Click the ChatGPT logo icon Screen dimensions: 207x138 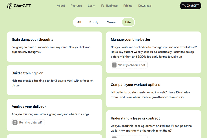coord(10,6)
